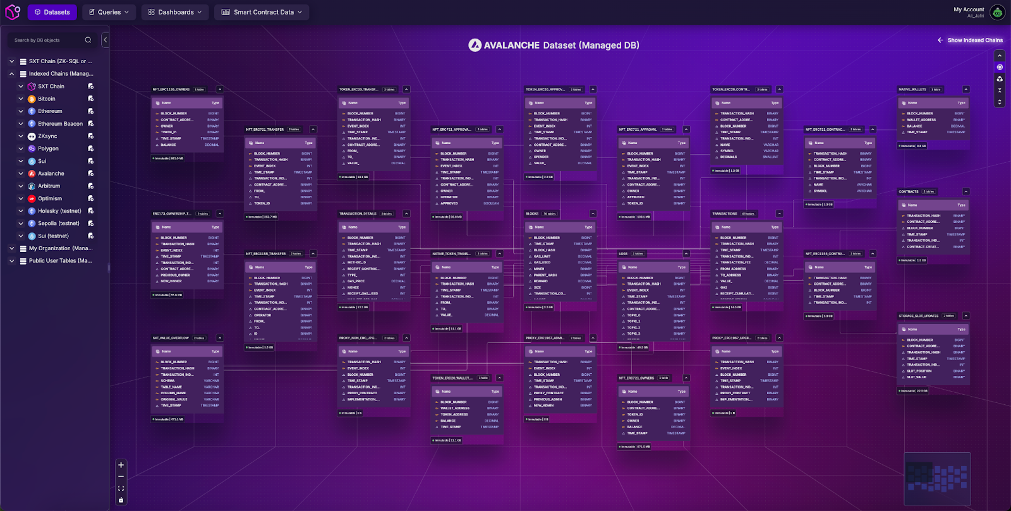Click the view-schema icon beside Holesky (testnet)
The image size is (1011, 511).
[x=90, y=211]
